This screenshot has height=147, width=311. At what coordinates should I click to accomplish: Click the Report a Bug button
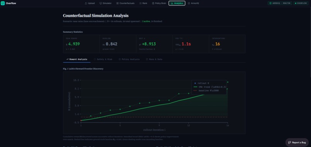pos(297,142)
